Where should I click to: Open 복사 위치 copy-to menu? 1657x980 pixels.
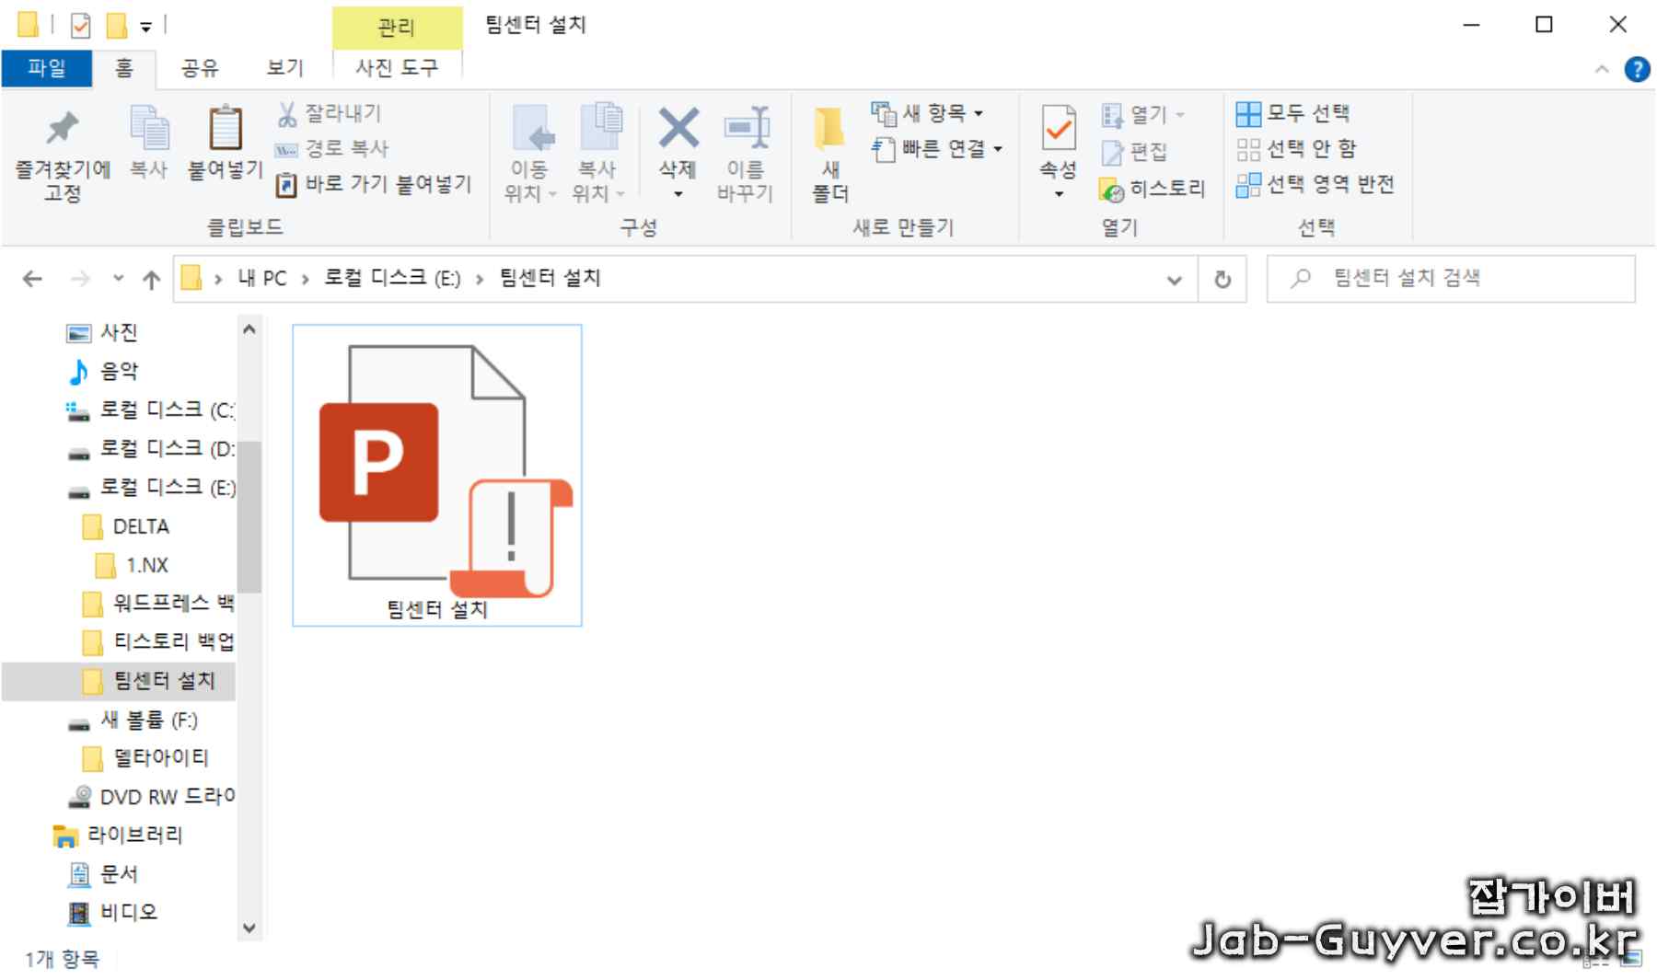click(598, 154)
